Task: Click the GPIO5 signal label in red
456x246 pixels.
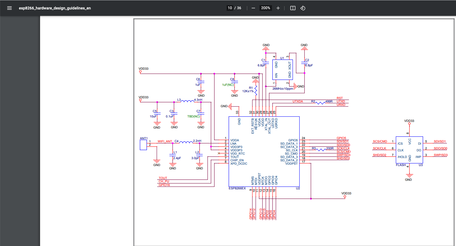Action: (341, 138)
